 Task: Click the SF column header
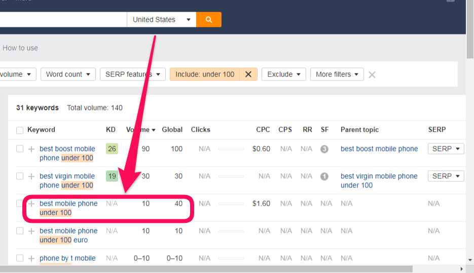[x=324, y=130]
